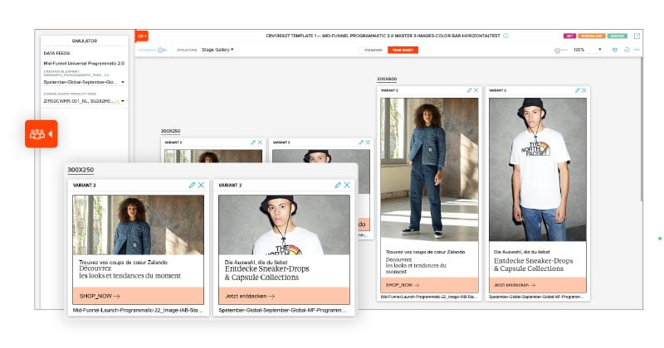The image size is (664, 348).
Task: Click the comment icon in top-right toolbar
Action: [x=615, y=50]
